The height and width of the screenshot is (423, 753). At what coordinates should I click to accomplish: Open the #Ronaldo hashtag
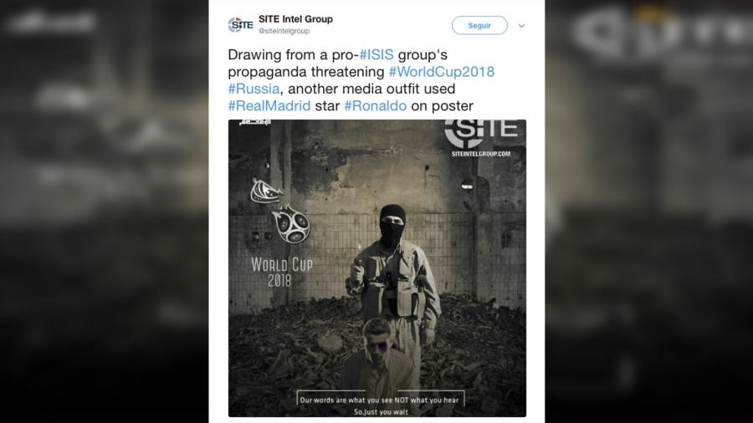coord(376,105)
